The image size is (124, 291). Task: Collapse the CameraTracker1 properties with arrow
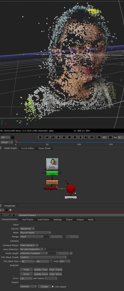pyautogui.click(x=2, y=215)
